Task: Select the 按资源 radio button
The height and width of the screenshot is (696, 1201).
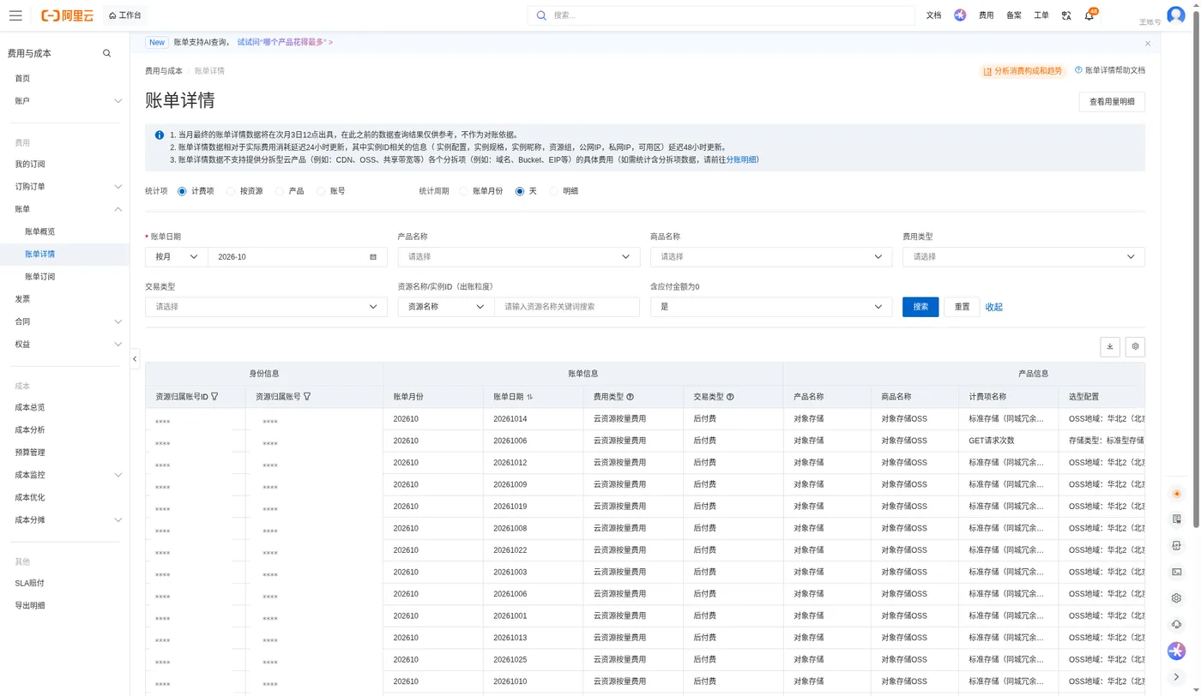Action: 231,191
